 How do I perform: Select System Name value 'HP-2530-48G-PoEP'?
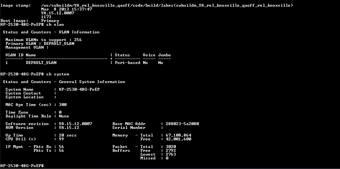[x=80, y=89]
